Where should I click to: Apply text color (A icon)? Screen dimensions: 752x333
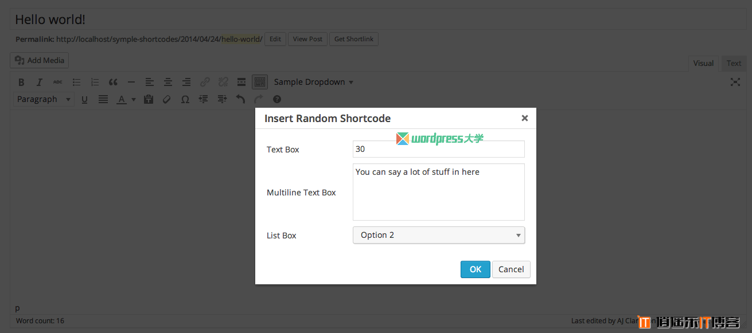tap(122, 99)
